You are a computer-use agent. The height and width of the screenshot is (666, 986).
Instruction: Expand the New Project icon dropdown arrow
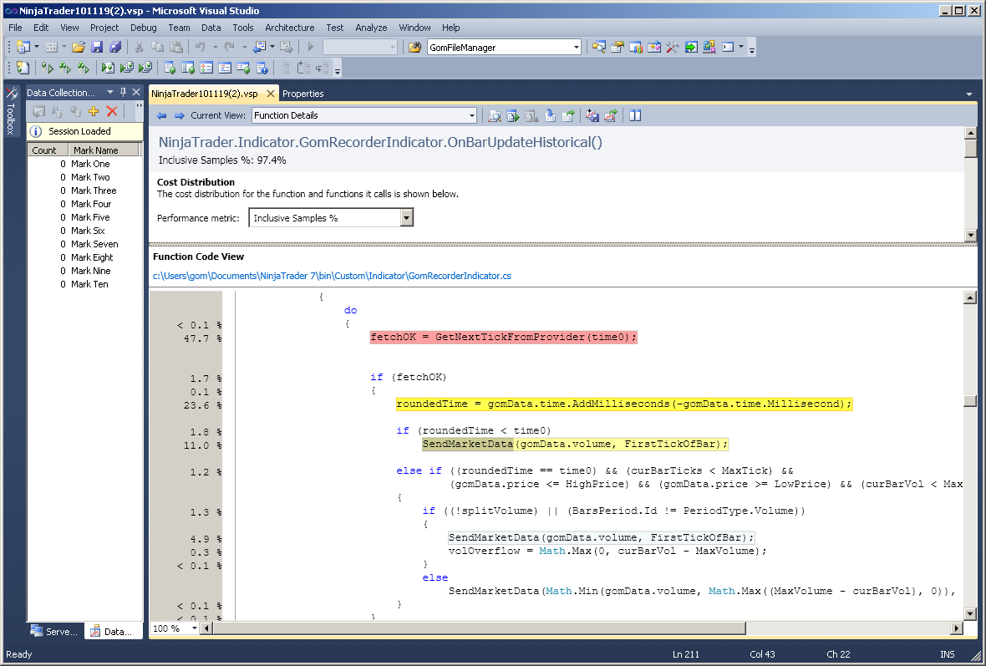[x=37, y=47]
